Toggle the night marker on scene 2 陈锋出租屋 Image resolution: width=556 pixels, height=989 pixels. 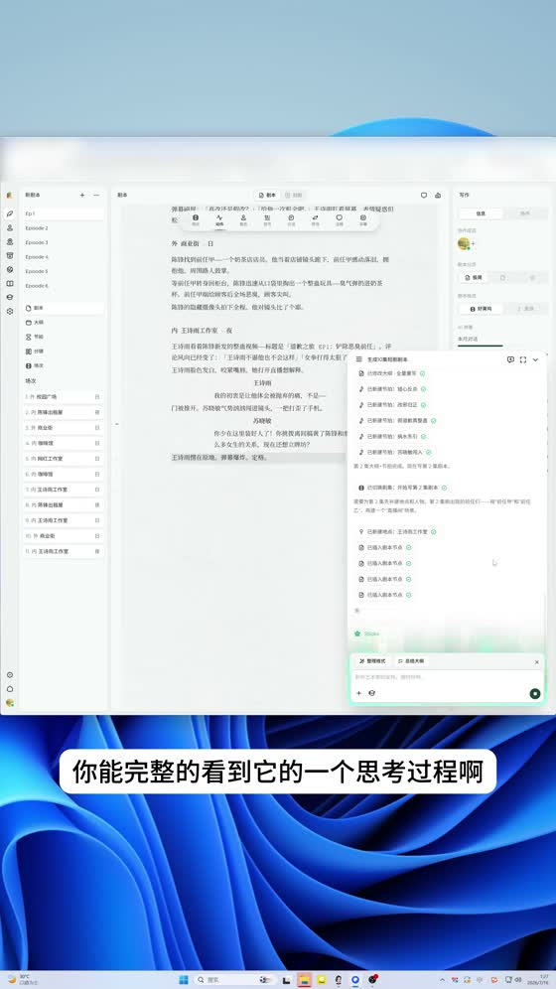tap(97, 412)
